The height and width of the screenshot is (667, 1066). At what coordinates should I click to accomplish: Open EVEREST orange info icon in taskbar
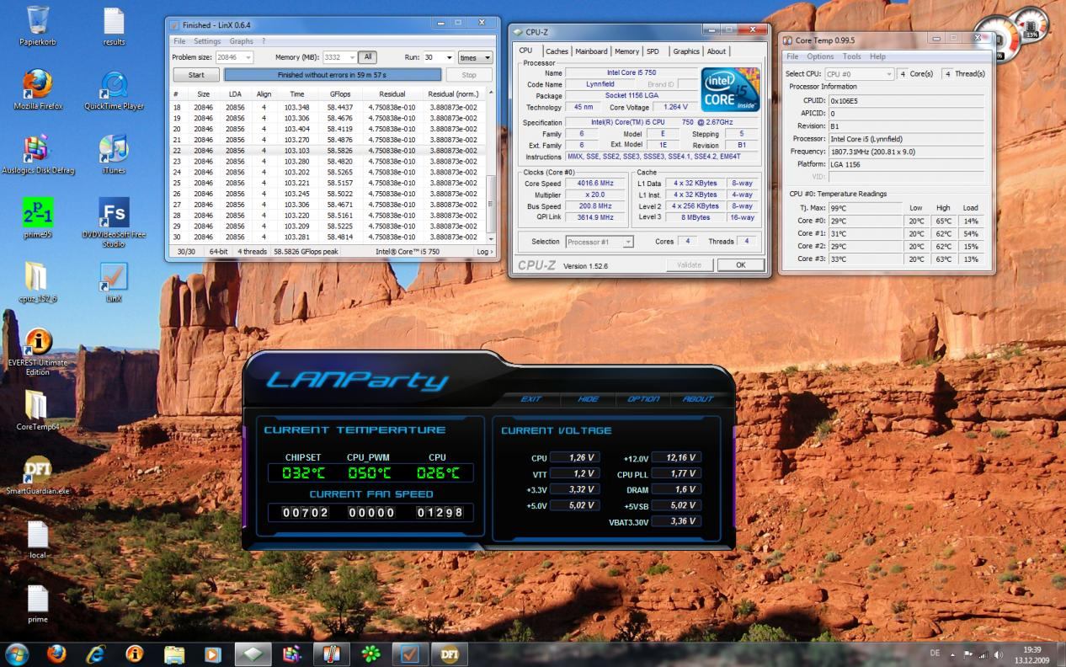point(134,654)
